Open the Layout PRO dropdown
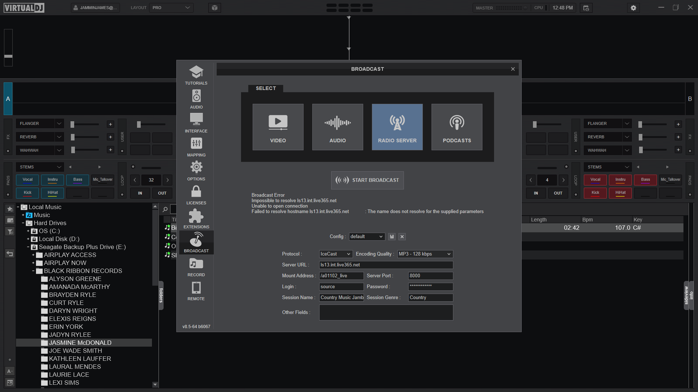The width and height of the screenshot is (698, 392). pos(171,8)
